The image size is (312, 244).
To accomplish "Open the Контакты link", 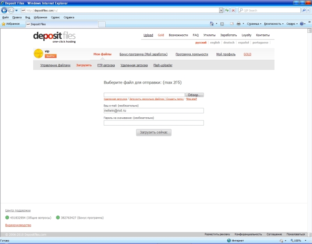I will tap(262, 35).
